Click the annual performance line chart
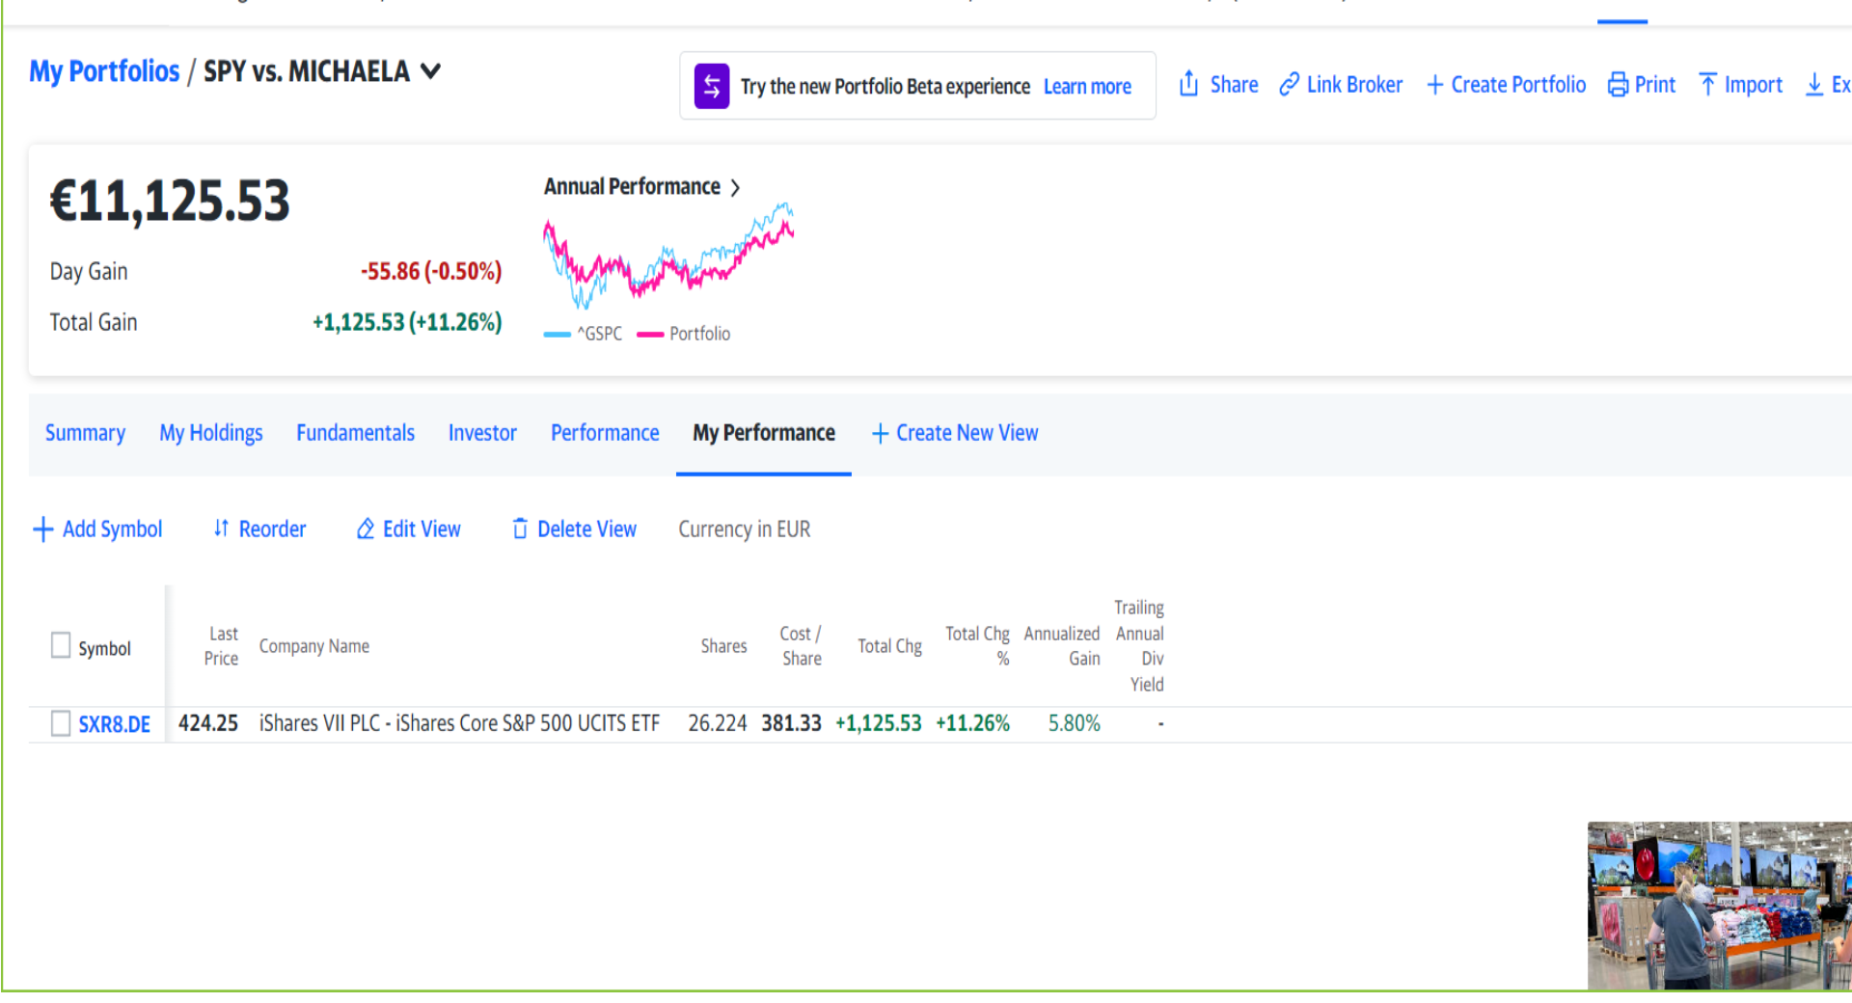Viewport: 1852px width, 1003px height. pyautogui.click(x=668, y=256)
